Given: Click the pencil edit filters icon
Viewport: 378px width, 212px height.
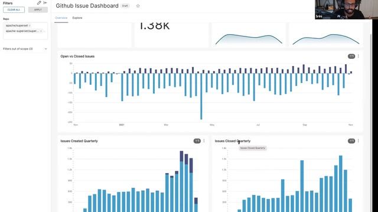Looking at the screenshot, I should 39,3.
